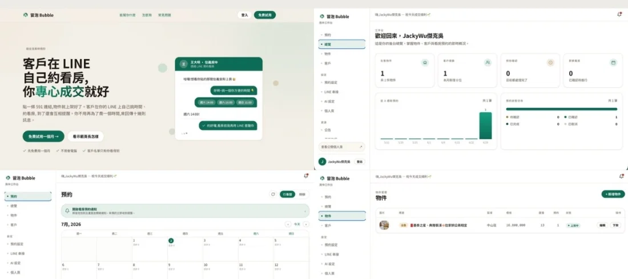Select 總覽 in the dashboard overview sidebar

click(342, 44)
